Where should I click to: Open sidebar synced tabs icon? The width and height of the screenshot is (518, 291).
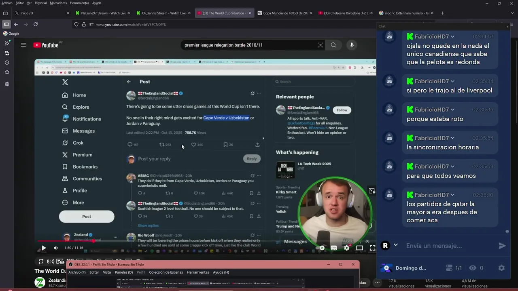pos(7,53)
